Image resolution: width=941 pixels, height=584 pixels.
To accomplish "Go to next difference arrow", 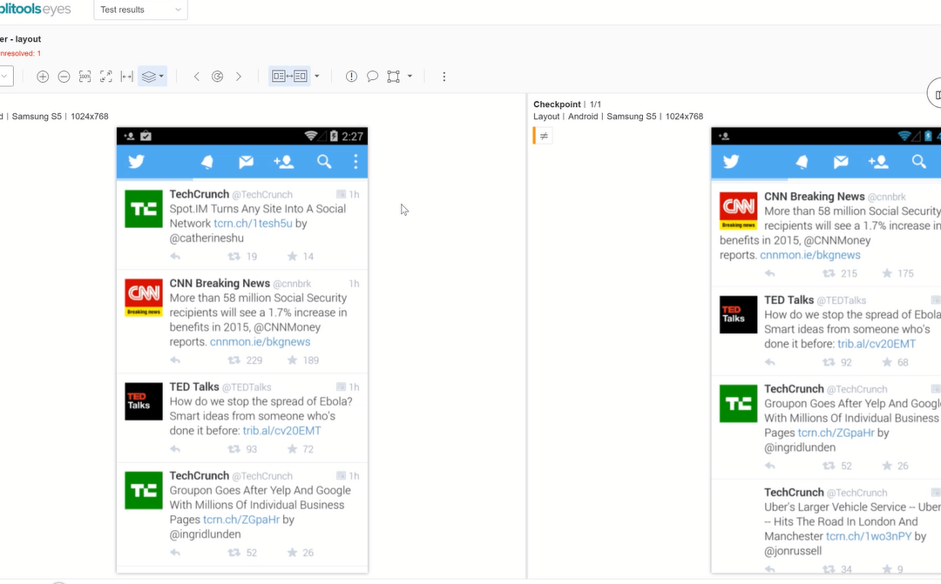I will (239, 77).
